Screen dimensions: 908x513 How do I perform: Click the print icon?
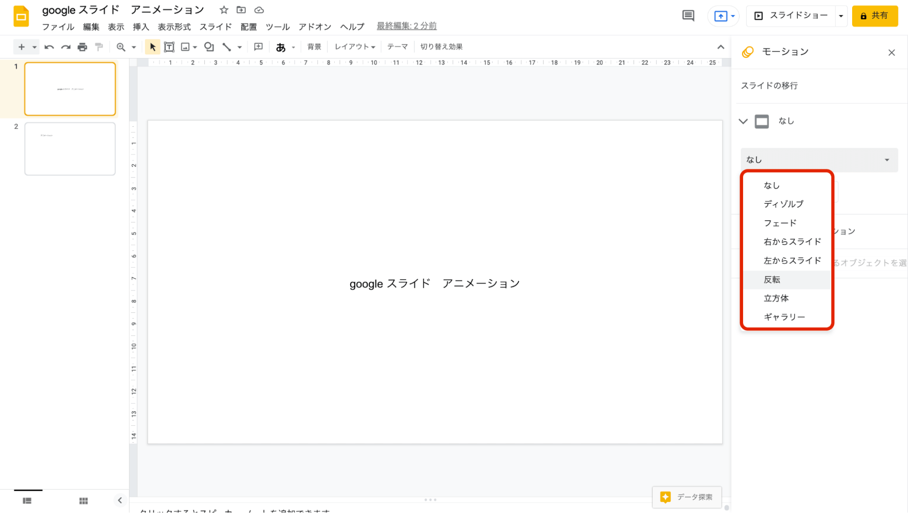82,47
